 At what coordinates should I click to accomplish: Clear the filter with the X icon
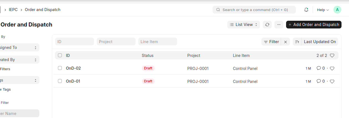click(x=286, y=42)
